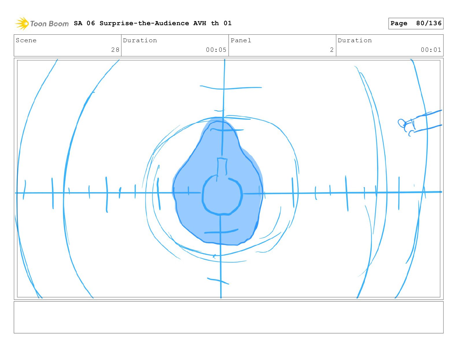Click the storyboard panel crosshair drawing
The image size is (458, 354).
(x=229, y=179)
